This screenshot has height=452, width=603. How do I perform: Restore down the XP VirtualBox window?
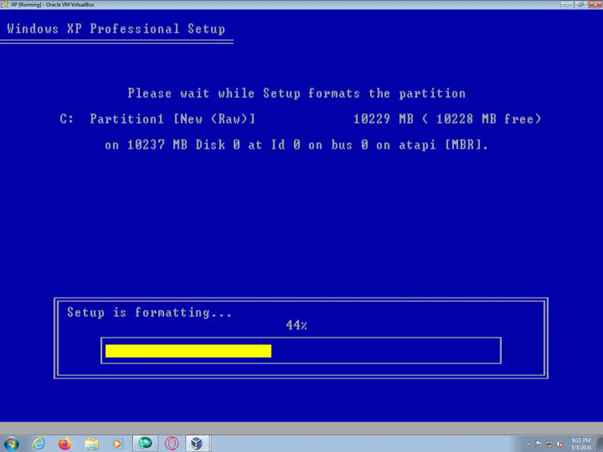pyautogui.click(x=581, y=4)
